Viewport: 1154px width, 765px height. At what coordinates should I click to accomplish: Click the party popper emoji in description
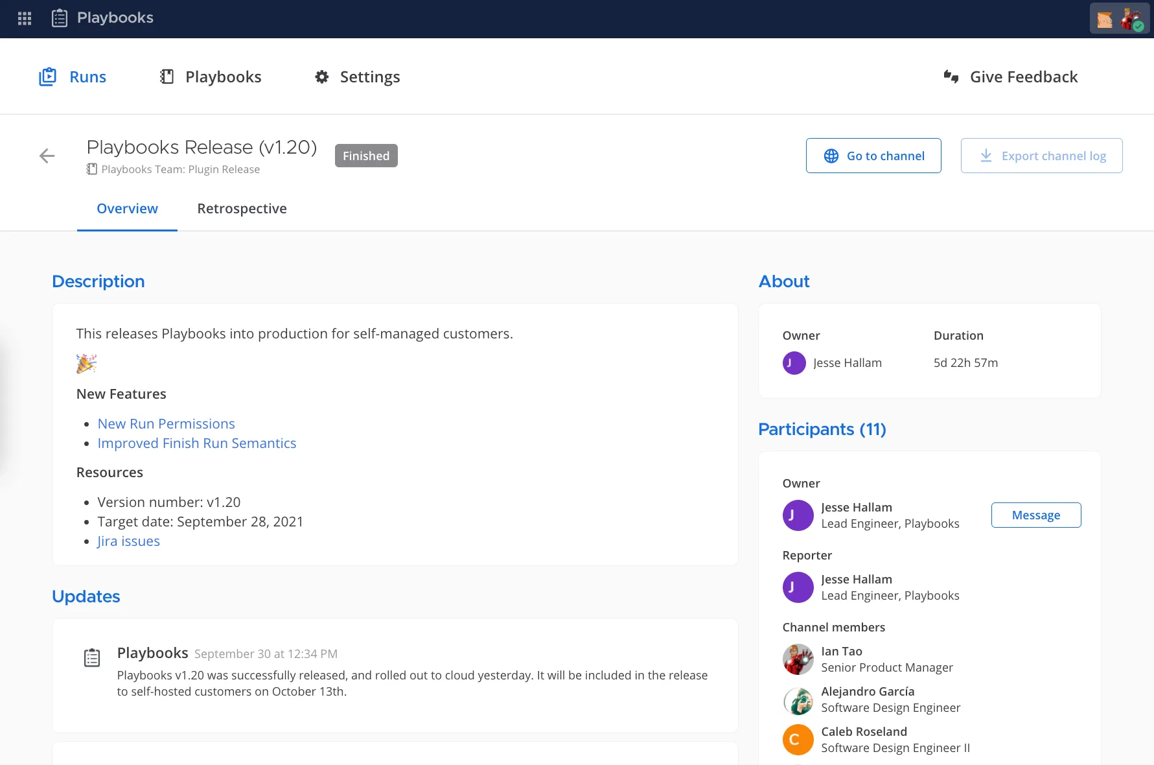tap(86, 364)
